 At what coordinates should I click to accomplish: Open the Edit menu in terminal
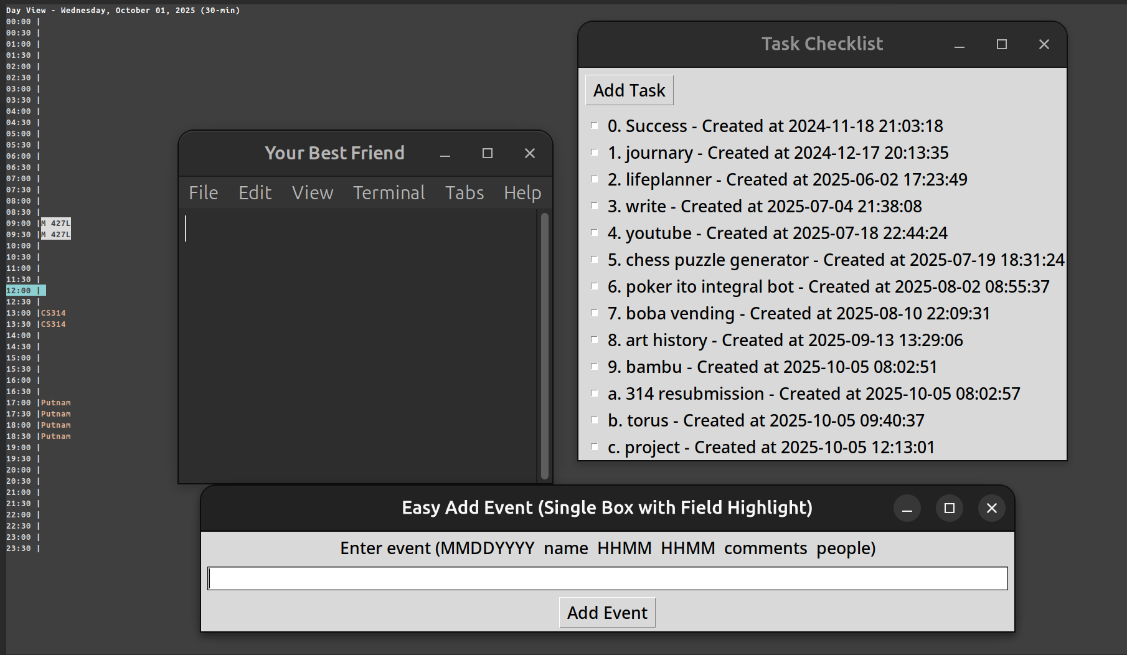[x=255, y=193]
